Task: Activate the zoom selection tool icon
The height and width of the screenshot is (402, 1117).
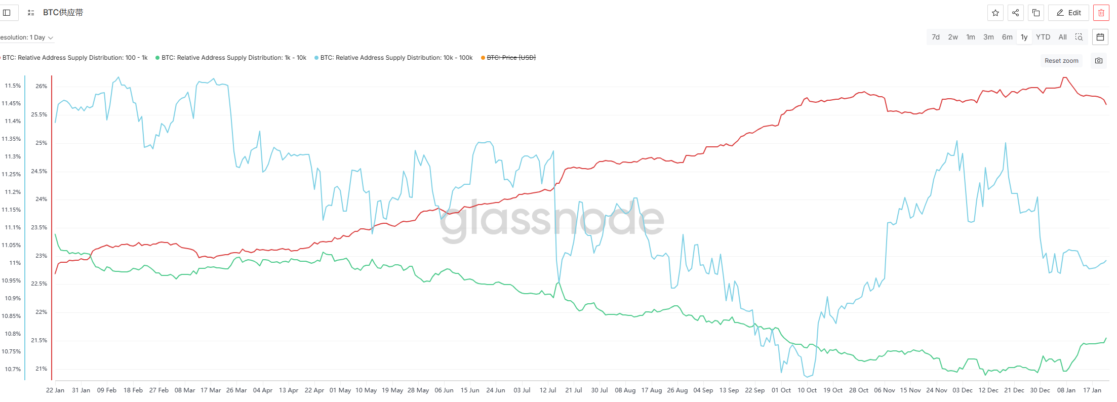Action: pyautogui.click(x=1079, y=37)
